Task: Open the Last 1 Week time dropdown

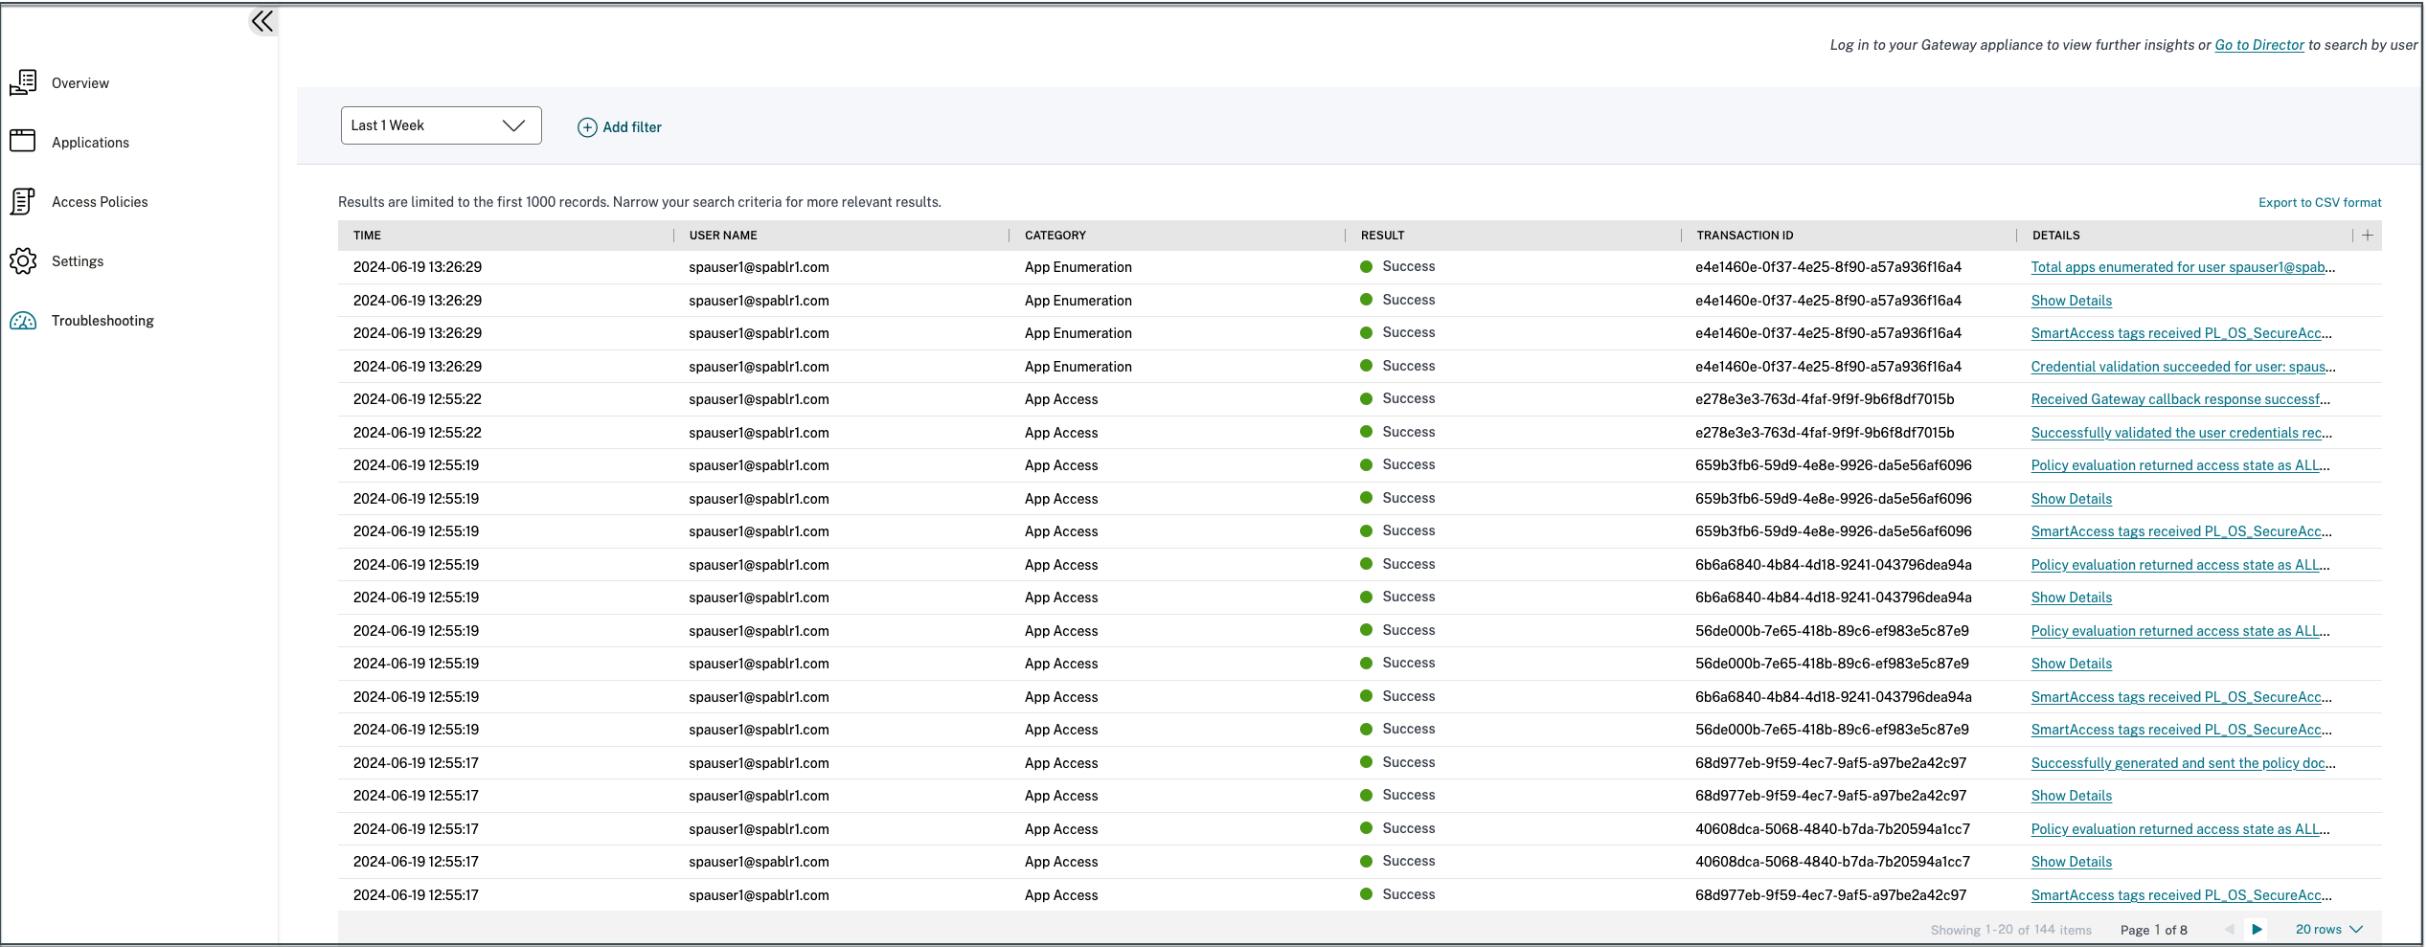Action: pos(441,125)
